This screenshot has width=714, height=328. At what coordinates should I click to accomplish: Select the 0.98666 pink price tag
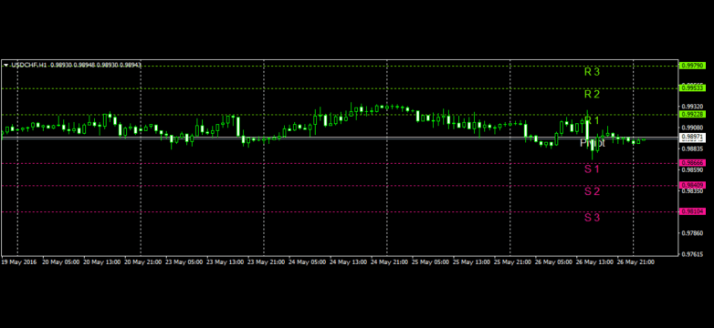(692, 163)
